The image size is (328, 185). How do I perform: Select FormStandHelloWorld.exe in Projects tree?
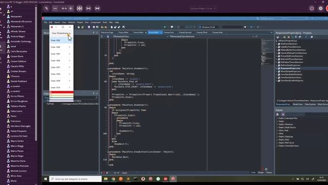(x=291, y=75)
